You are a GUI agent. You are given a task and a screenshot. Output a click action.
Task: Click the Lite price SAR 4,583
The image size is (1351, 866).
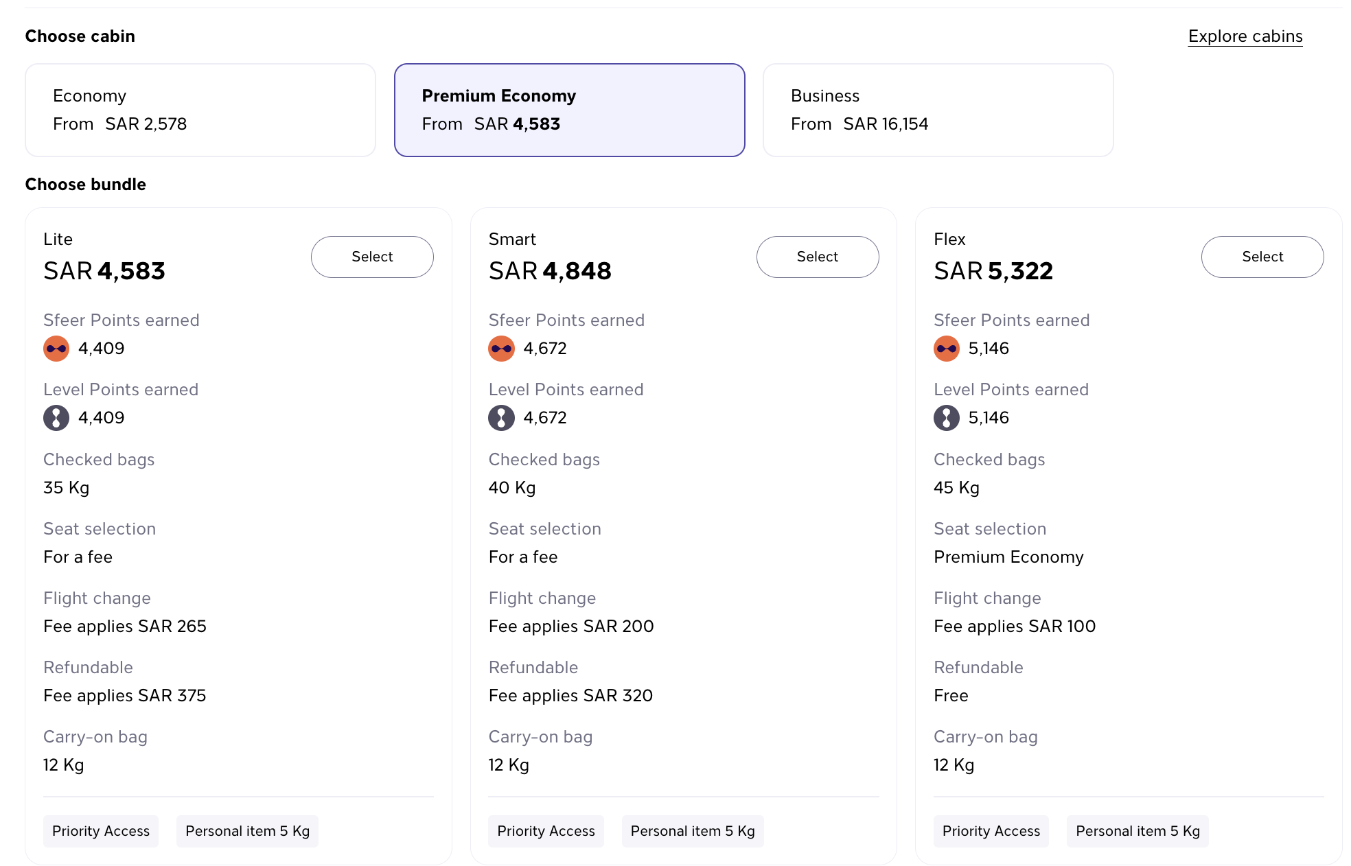pos(104,271)
